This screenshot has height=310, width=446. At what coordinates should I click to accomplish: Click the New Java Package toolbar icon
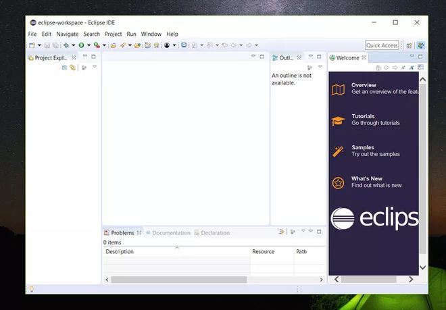coord(147,45)
